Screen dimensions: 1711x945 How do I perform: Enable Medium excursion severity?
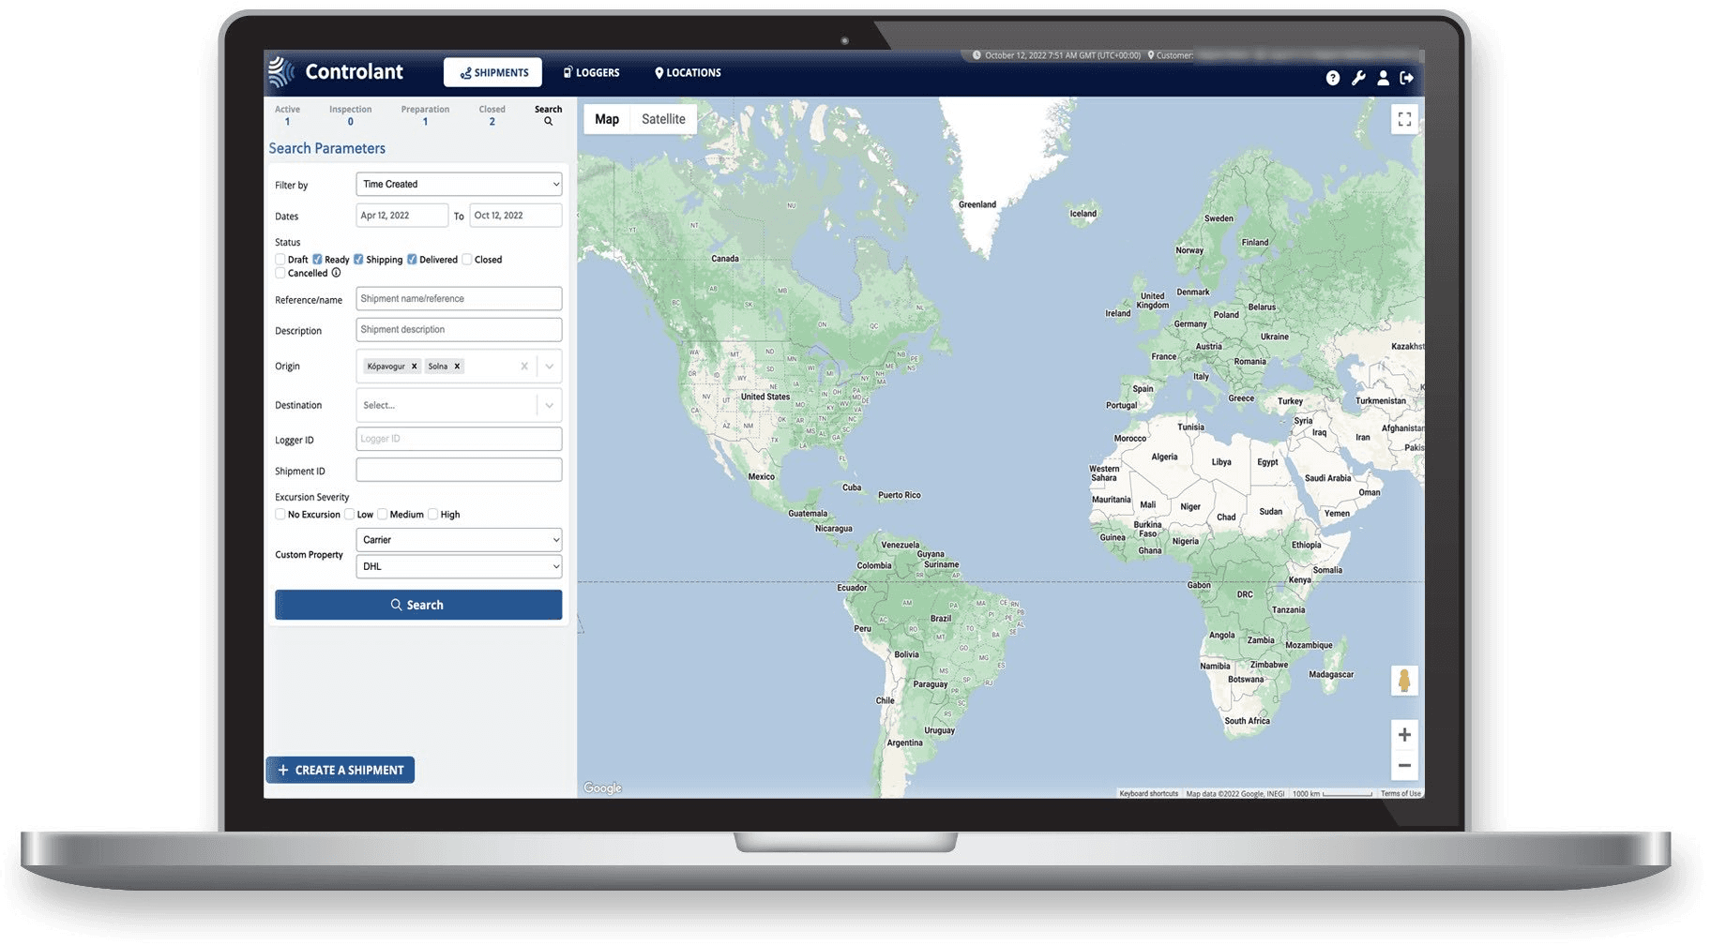pos(383,515)
